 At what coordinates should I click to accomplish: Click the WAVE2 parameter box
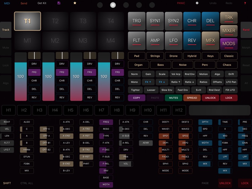185,129
